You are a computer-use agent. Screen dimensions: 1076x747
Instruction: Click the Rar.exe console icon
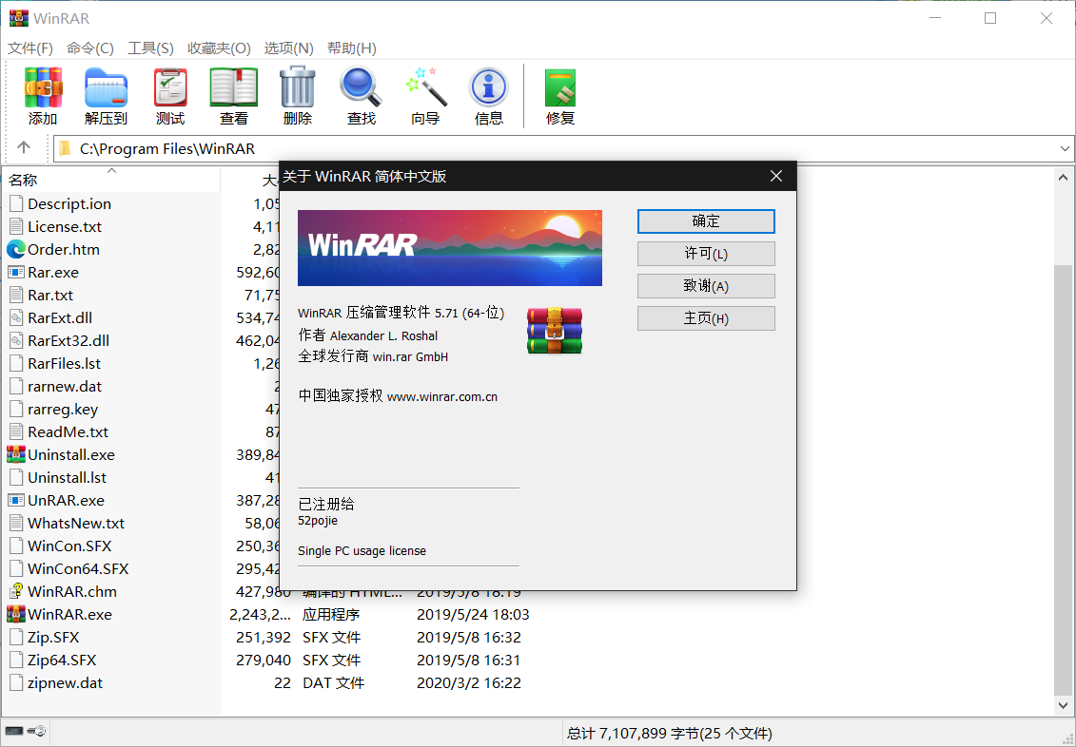pos(16,272)
